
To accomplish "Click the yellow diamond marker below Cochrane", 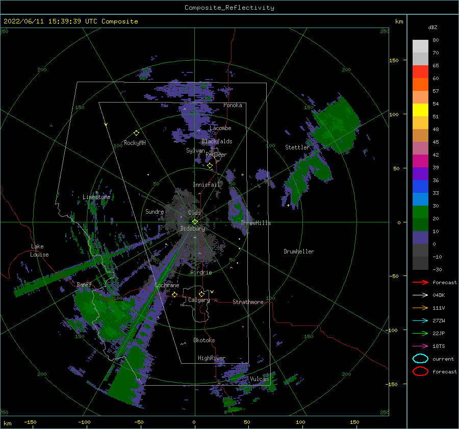I will (175, 294).
